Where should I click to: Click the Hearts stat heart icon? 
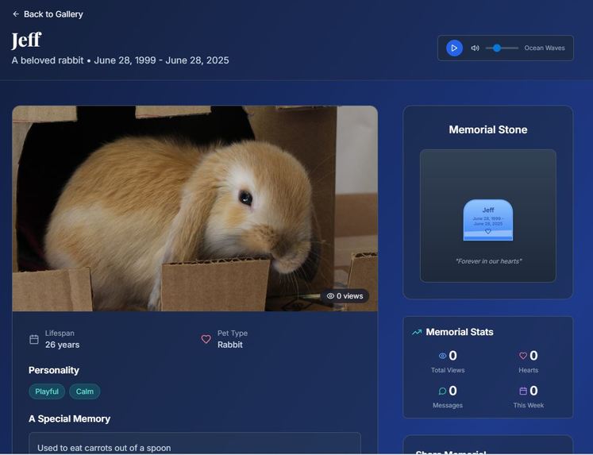[x=523, y=356]
